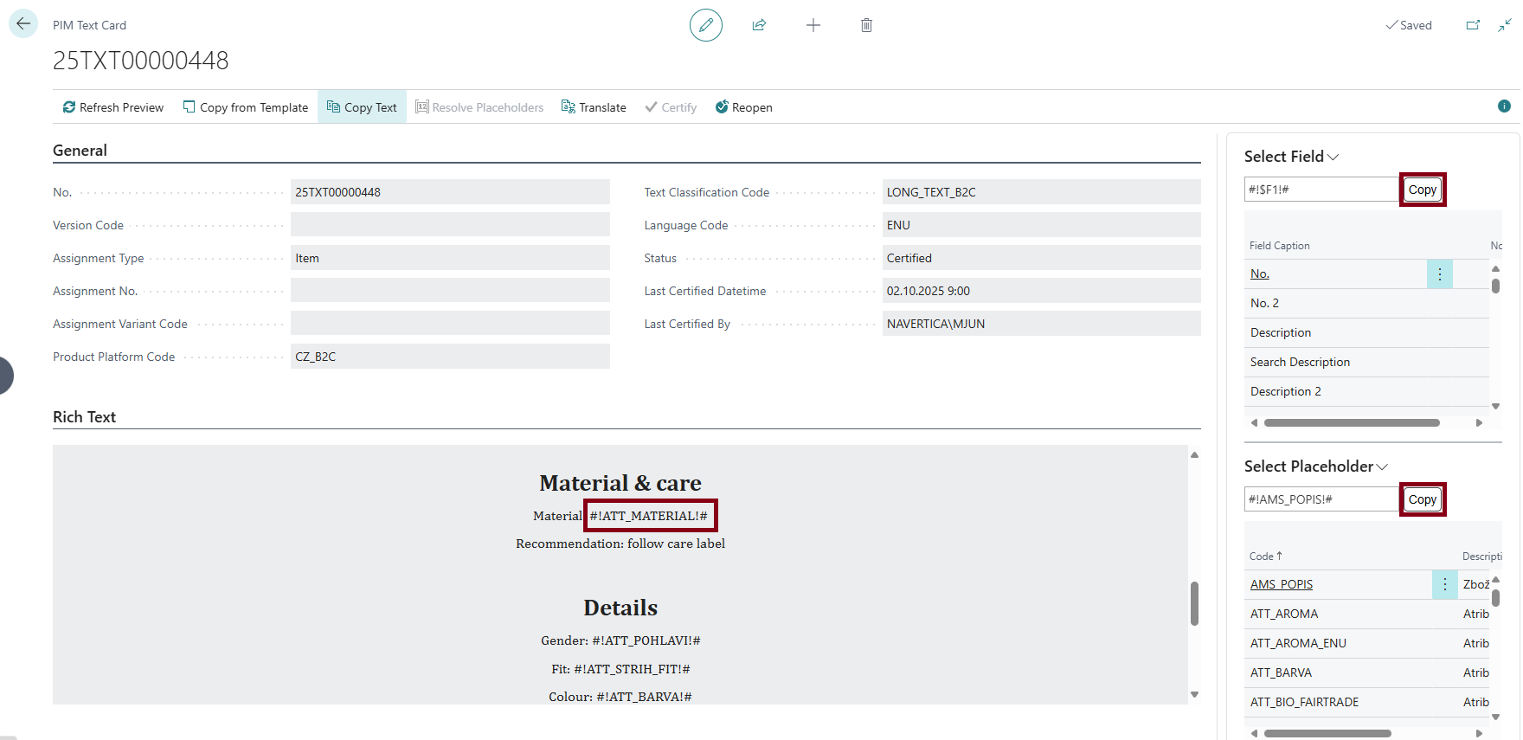Open more options for No. field row
The height and width of the screenshot is (740, 1523).
[x=1439, y=274]
